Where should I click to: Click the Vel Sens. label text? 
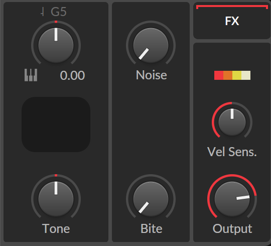pyautogui.click(x=232, y=152)
